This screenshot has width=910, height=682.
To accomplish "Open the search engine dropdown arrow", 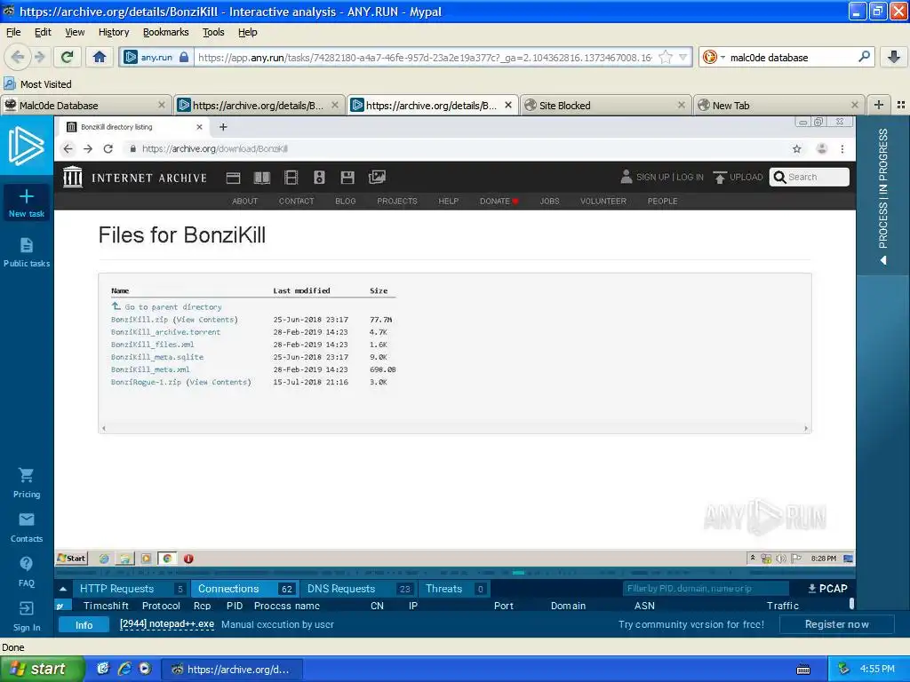I will pos(722,57).
